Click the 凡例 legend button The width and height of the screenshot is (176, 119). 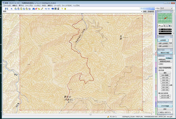click(x=170, y=43)
